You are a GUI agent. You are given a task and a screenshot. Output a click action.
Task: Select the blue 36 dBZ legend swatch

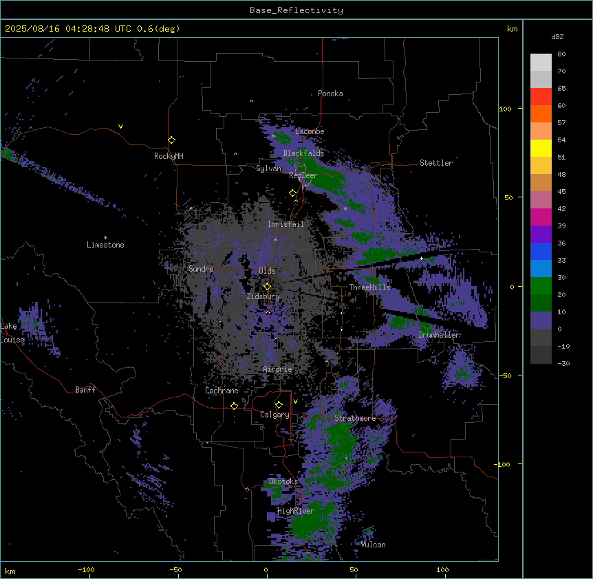[x=541, y=251]
